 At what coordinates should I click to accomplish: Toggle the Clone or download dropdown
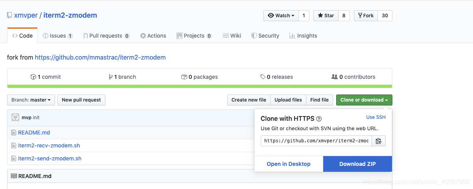point(364,100)
